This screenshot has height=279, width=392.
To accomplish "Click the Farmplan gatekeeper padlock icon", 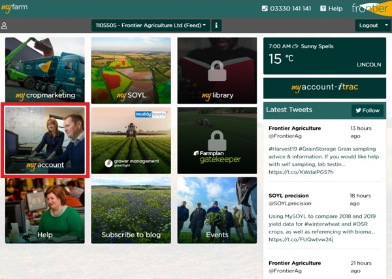I will pyautogui.click(x=217, y=141).
